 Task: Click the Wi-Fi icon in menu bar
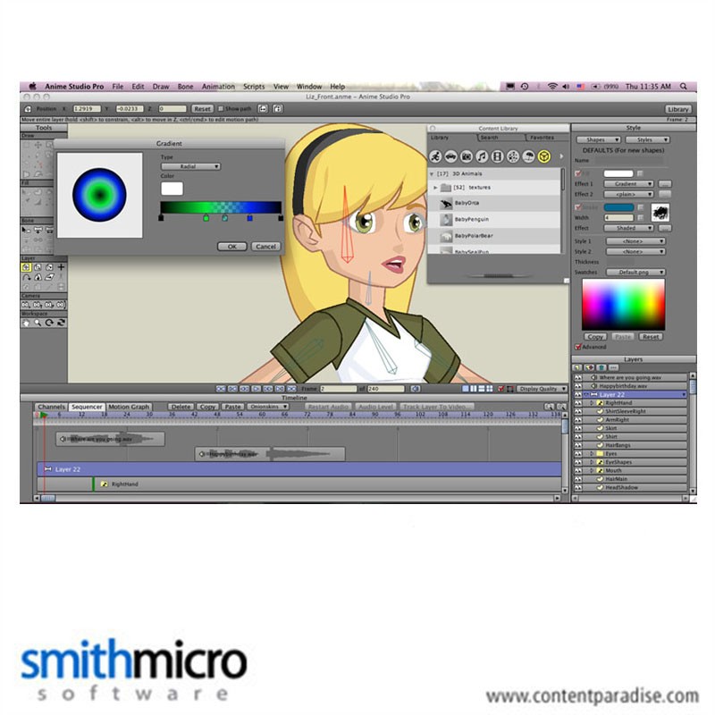pos(552,86)
